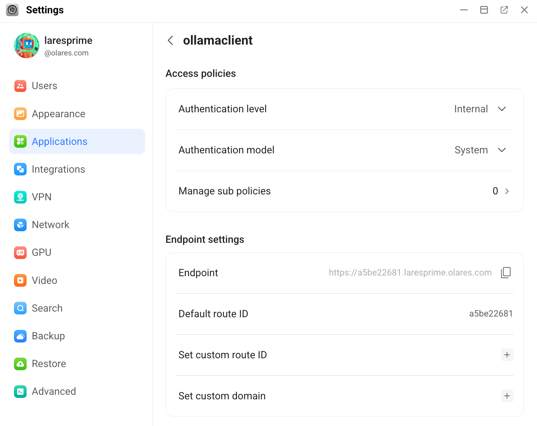Go back using the arrow beside ollamaclient
This screenshot has height=426, width=537.
(171, 40)
